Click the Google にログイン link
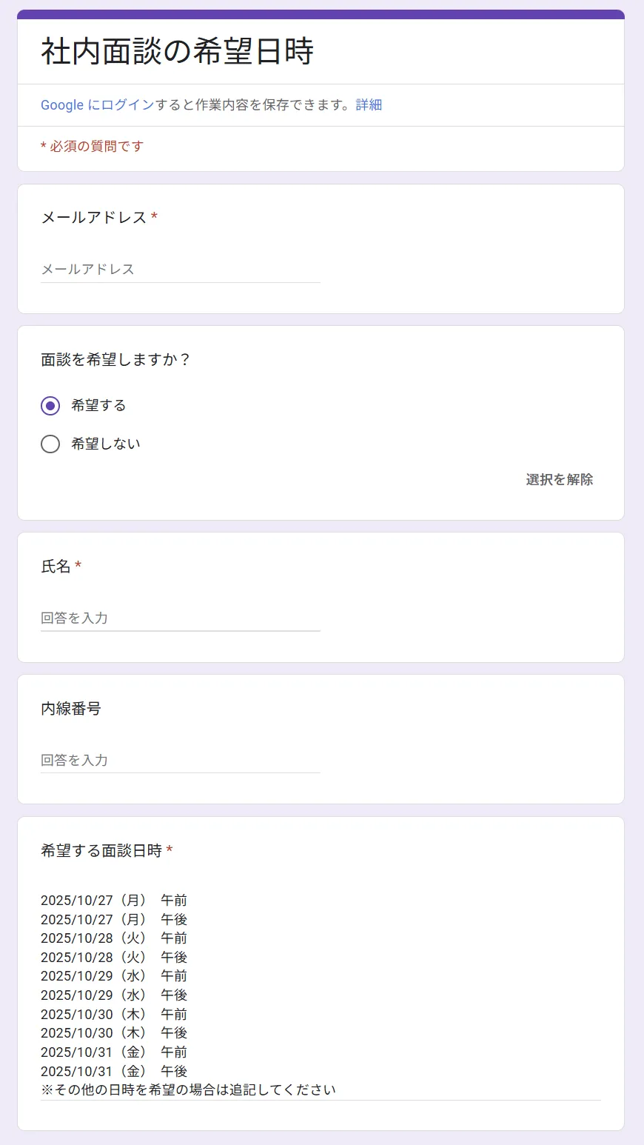 pyautogui.click(x=97, y=105)
